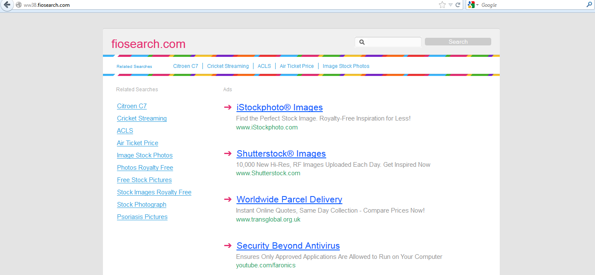Click the www.Shutterstock.com green URL
This screenshot has height=275, width=595.
pos(268,173)
